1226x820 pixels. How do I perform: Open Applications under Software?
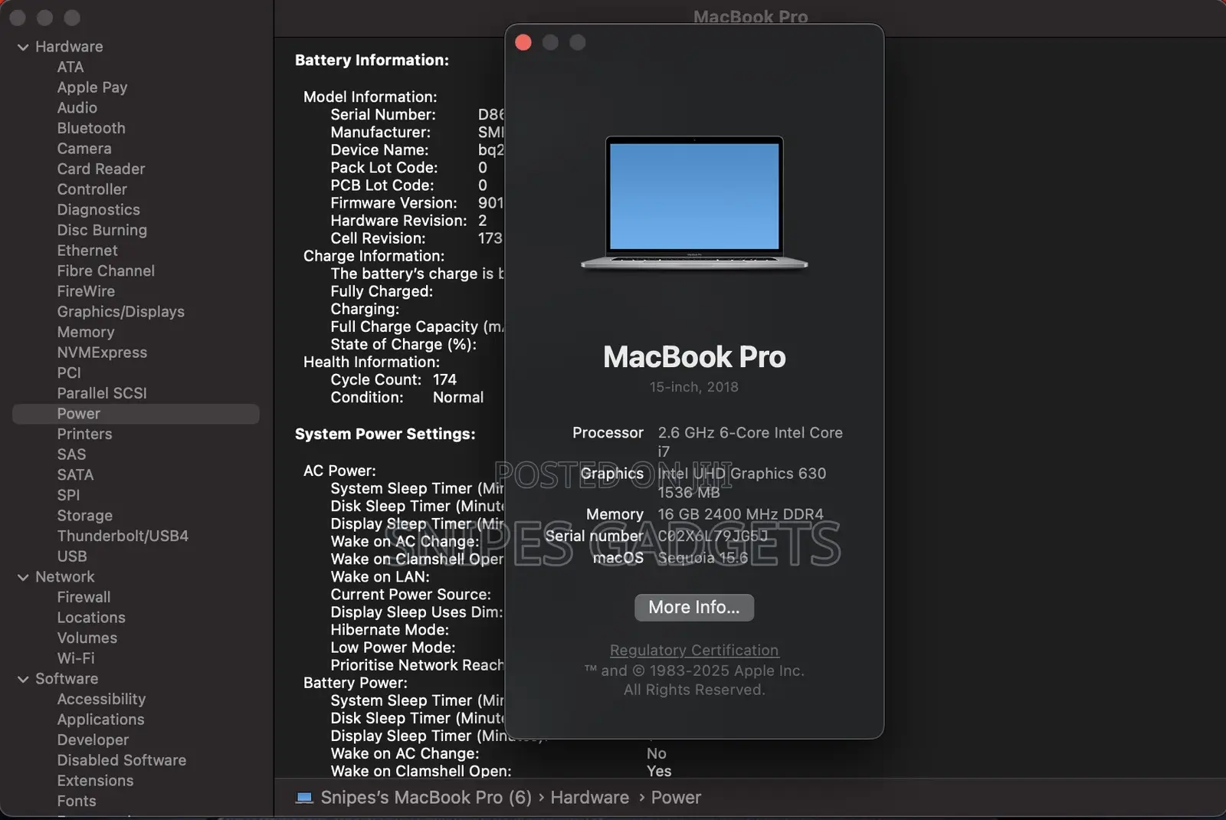coord(100,720)
